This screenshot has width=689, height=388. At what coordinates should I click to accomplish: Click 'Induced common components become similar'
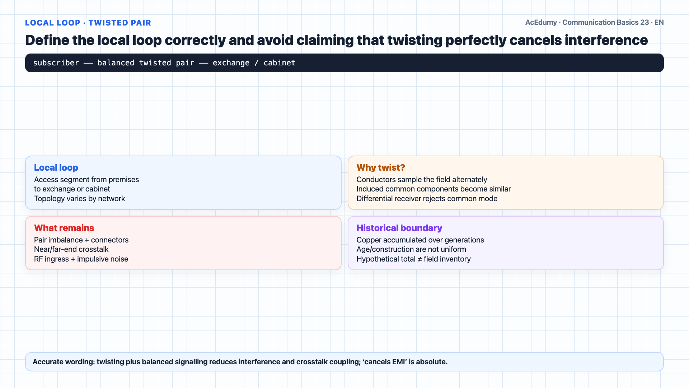pyautogui.click(x=433, y=189)
